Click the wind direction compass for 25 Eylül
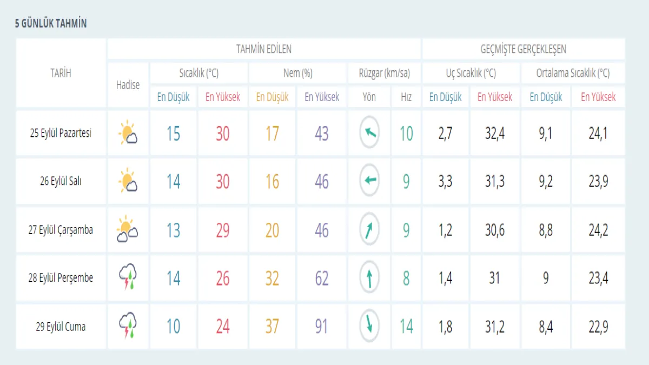This screenshot has width=649, height=365. [x=369, y=133]
